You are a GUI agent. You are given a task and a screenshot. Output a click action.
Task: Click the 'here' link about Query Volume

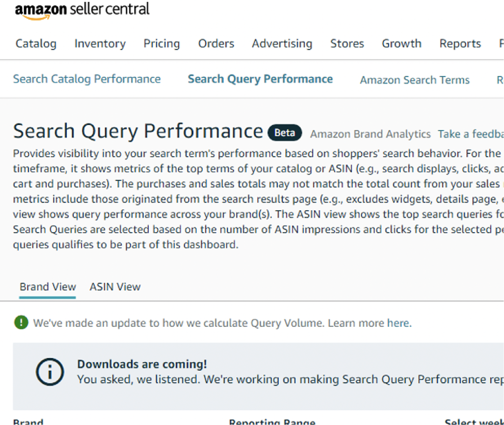[x=398, y=323]
